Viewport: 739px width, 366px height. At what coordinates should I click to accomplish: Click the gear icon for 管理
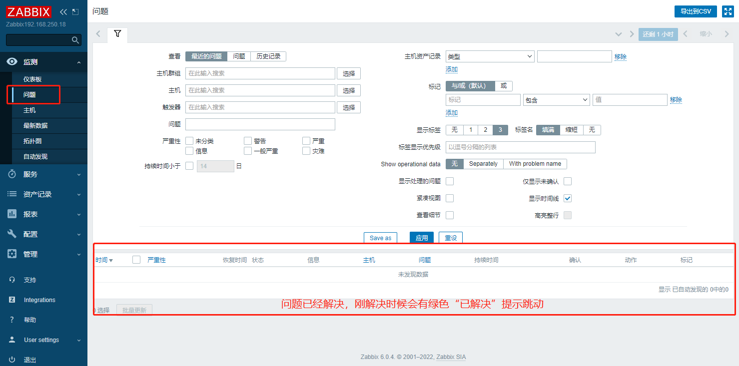[12, 254]
